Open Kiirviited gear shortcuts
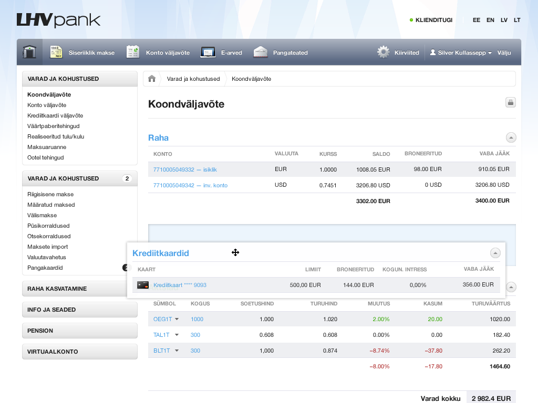The height and width of the screenshot is (403, 538). [x=384, y=52]
